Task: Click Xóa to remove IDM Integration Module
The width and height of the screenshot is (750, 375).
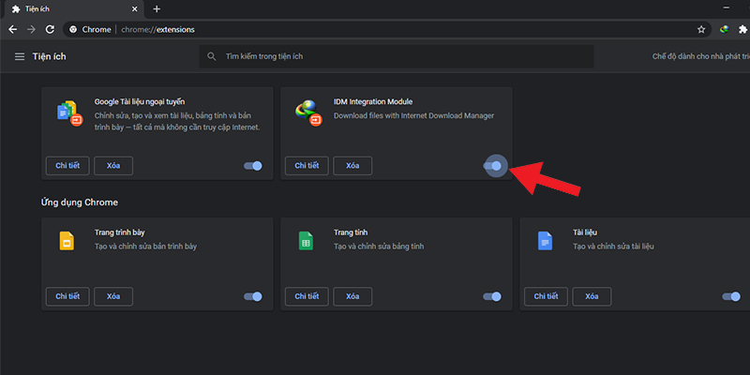Action: (352, 166)
